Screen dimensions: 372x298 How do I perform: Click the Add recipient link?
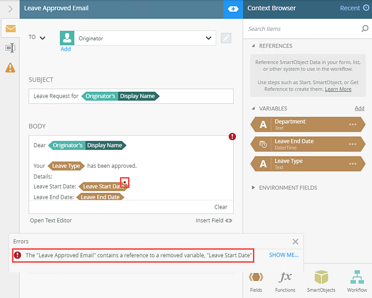[x=66, y=49]
